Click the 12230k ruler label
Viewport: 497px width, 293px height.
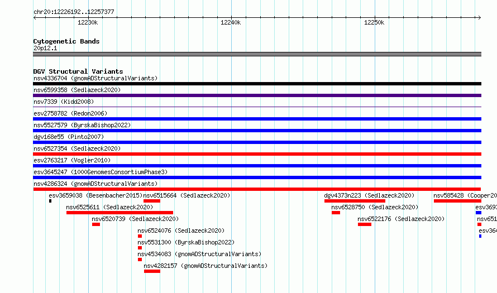click(x=88, y=22)
